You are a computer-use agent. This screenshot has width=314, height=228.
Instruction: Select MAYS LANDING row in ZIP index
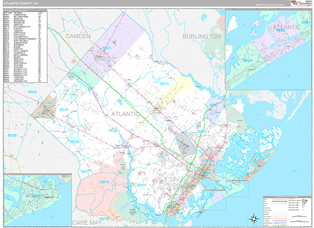click(23, 55)
